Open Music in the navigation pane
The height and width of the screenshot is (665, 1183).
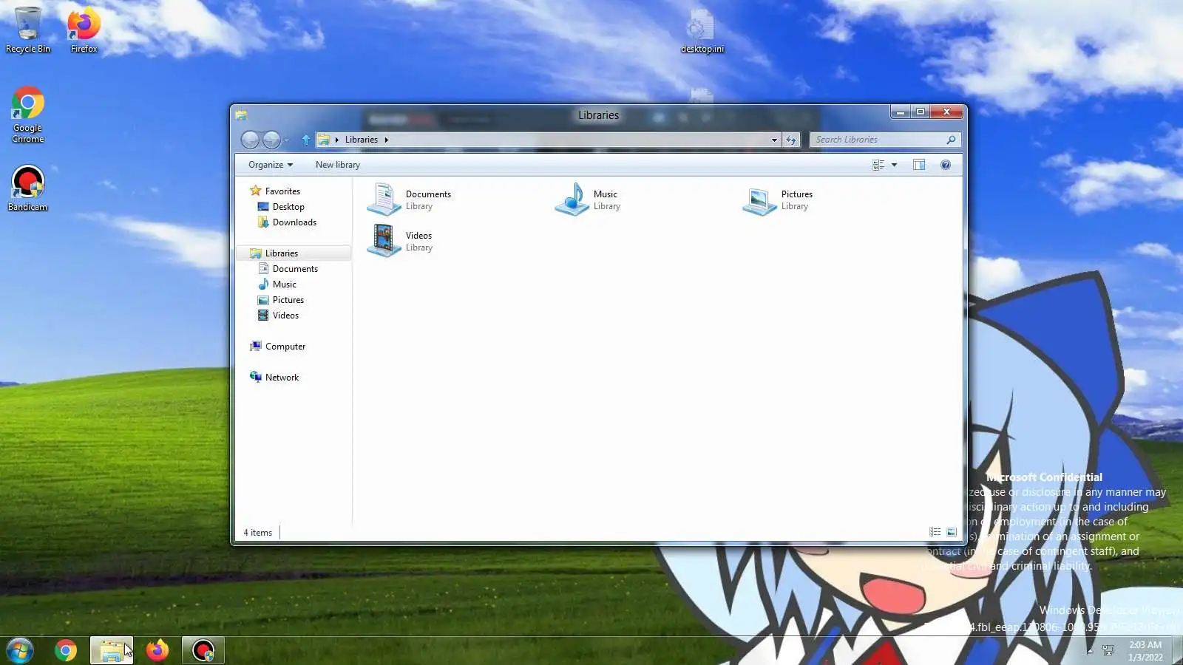(x=277, y=284)
